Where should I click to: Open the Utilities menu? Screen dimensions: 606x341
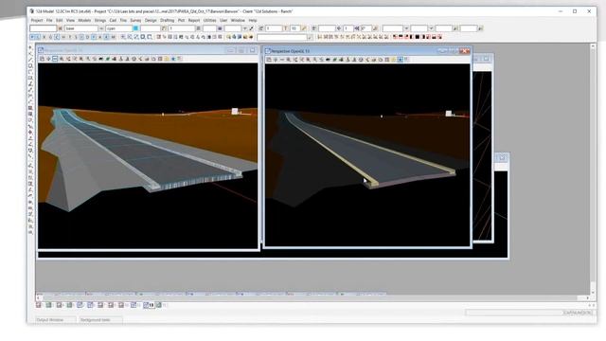tap(209, 20)
